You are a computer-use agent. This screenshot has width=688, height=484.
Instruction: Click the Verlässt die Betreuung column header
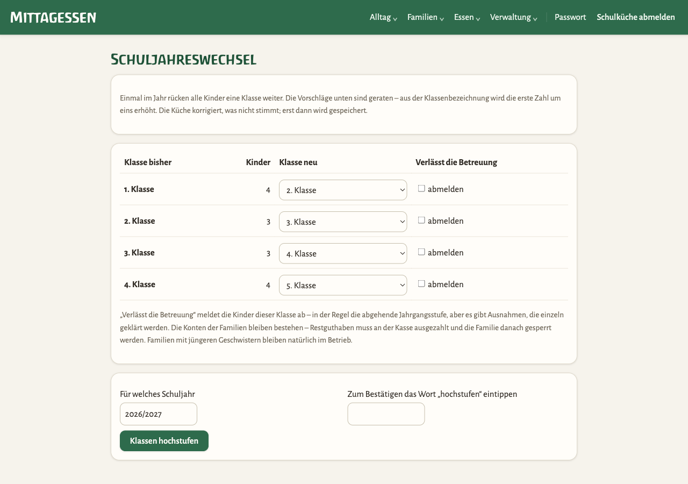coord(456,162)
